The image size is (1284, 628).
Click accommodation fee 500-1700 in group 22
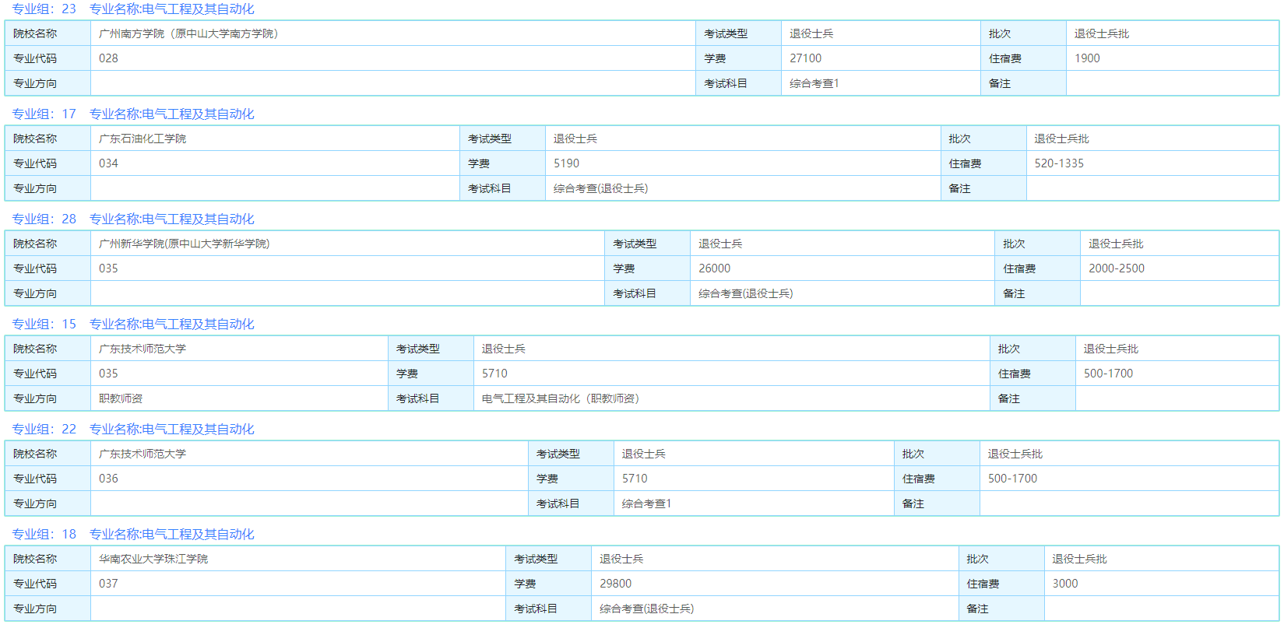pyautogui.click(x=1012, y=479)
